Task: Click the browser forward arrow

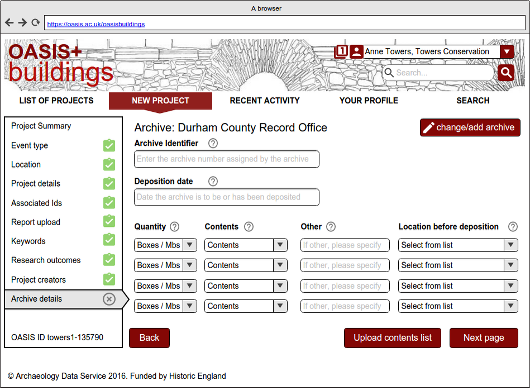Action: 22,23
